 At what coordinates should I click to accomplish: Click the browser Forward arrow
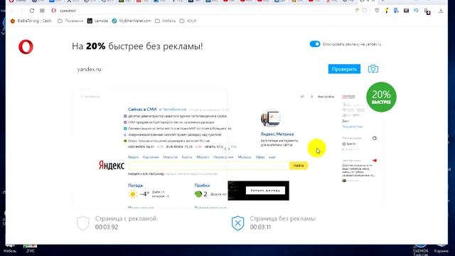21,11
